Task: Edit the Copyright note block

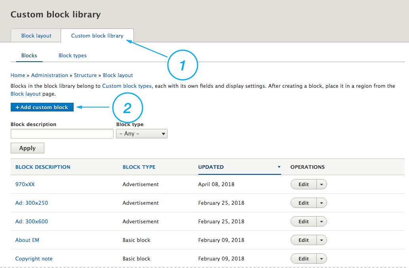Action: pyautogui.click(x=304, y=259)
